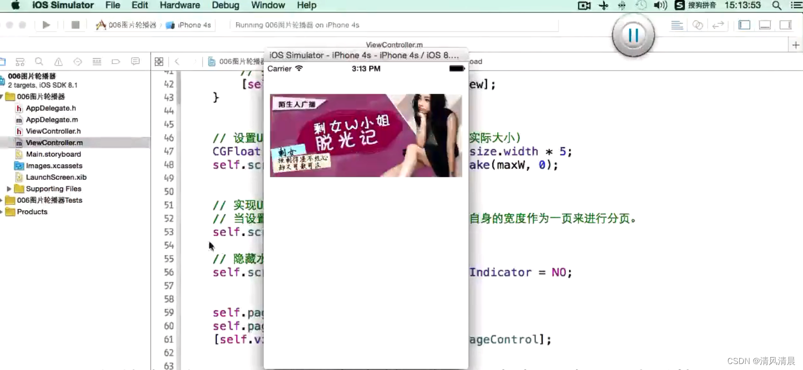Toggle the utilities panel visibility

786,25
